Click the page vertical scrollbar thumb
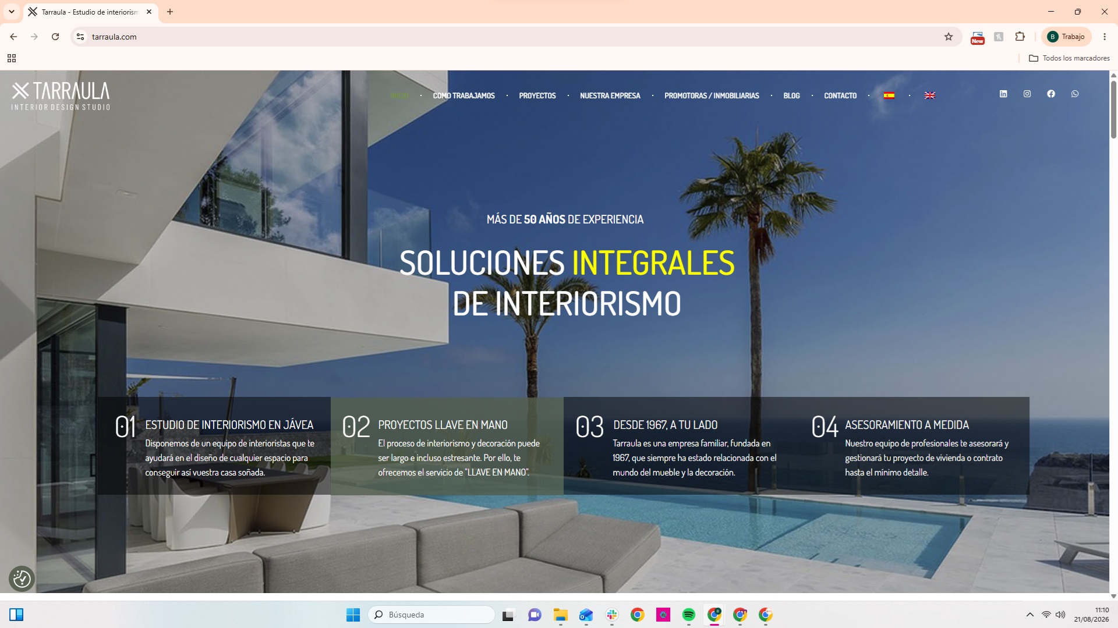This screenshot has width=1118, height=628. (1113, 109)
